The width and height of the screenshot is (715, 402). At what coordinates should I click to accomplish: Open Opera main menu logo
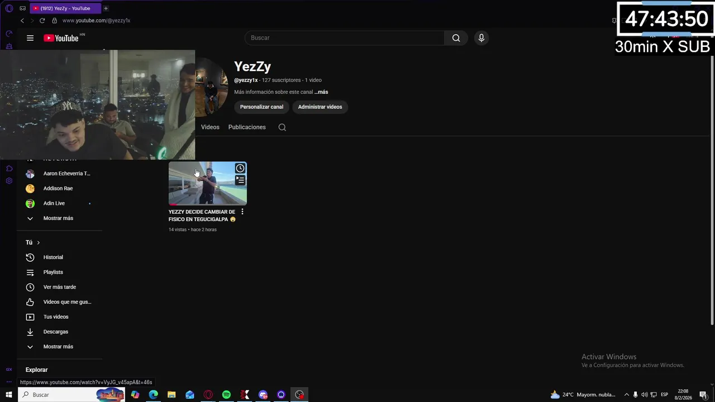(x=9, y=8)
